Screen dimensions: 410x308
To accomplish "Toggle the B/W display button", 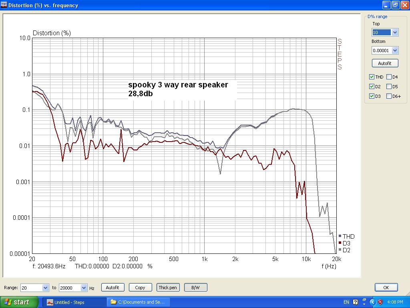I will point(195,287).
